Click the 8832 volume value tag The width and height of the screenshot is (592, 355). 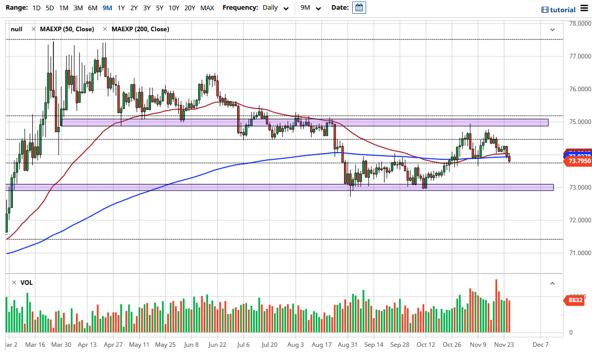pyautogui.click(x=576, y=300)
